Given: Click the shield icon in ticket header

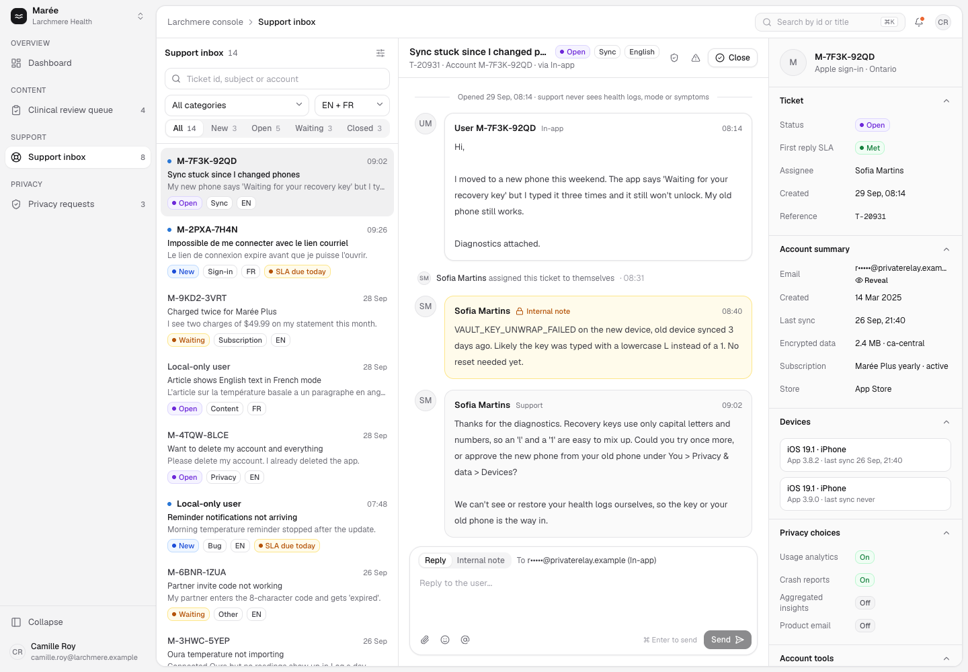Looking at the screenshot, I should (x=674, y=58).
